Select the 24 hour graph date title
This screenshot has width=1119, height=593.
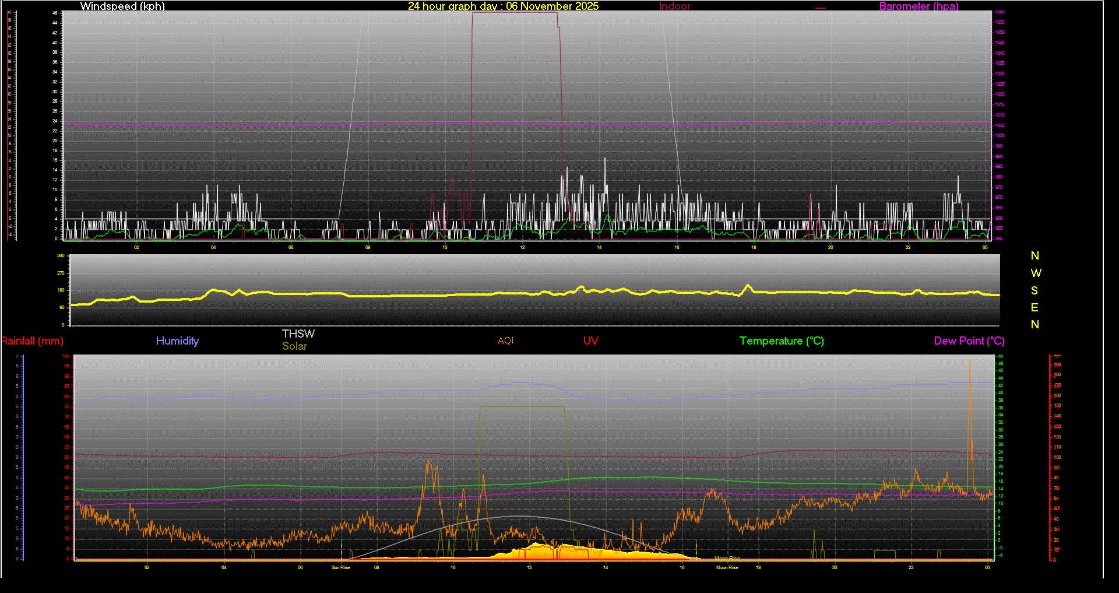pyautogui.click(x=503, y=6)
